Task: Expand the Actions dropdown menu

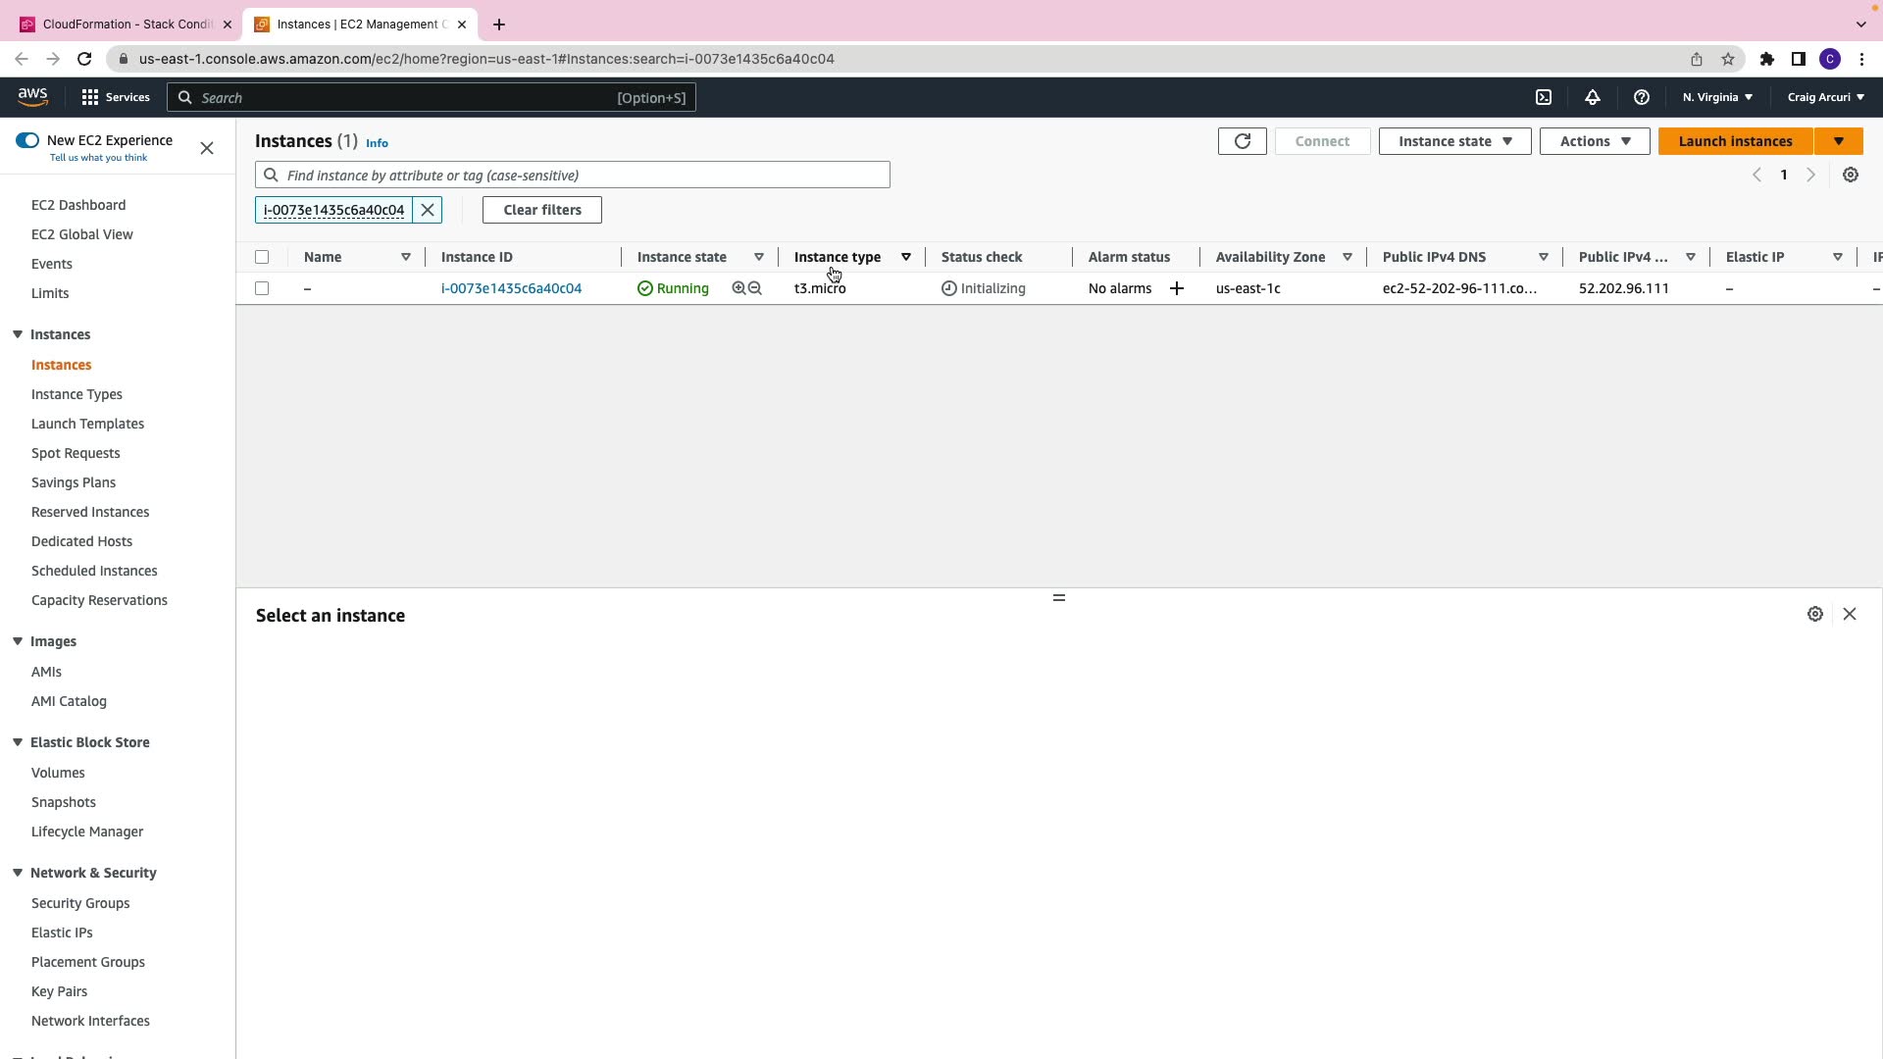Action: click(1594, 141)
